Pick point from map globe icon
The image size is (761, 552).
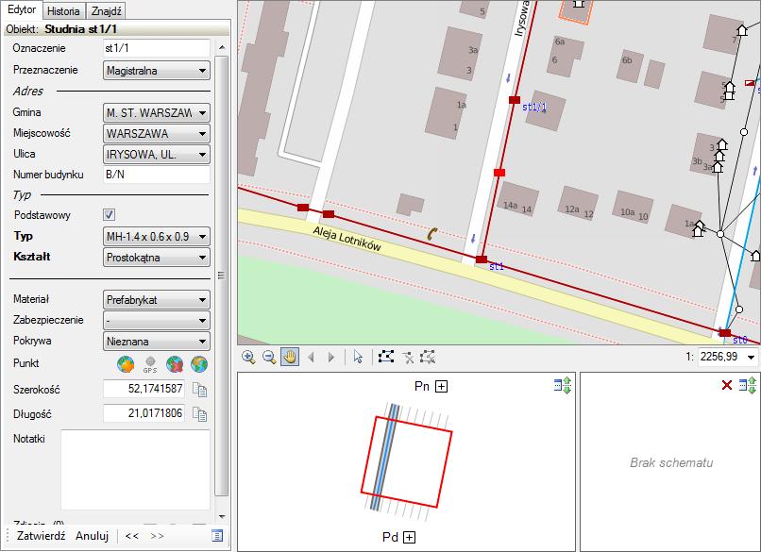[126, 364]
